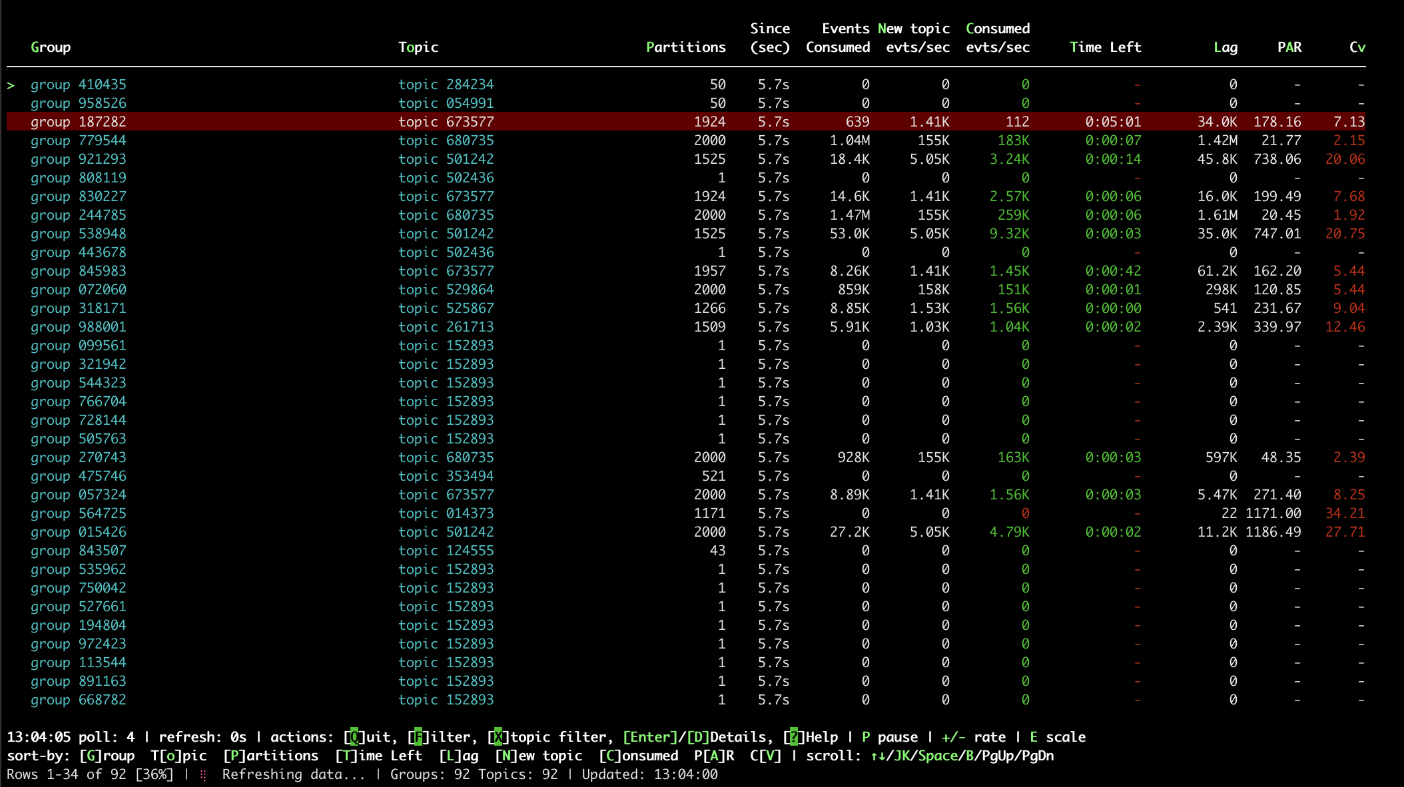
Task: Select the group 564725 row
Action: tap(79, 513)
